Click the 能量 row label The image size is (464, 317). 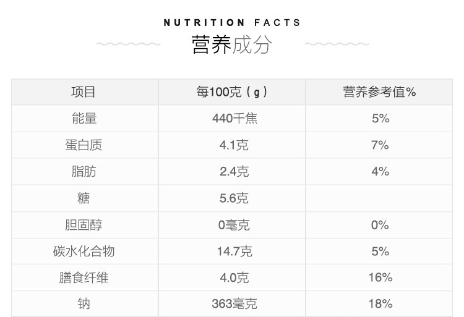[84, 118]
